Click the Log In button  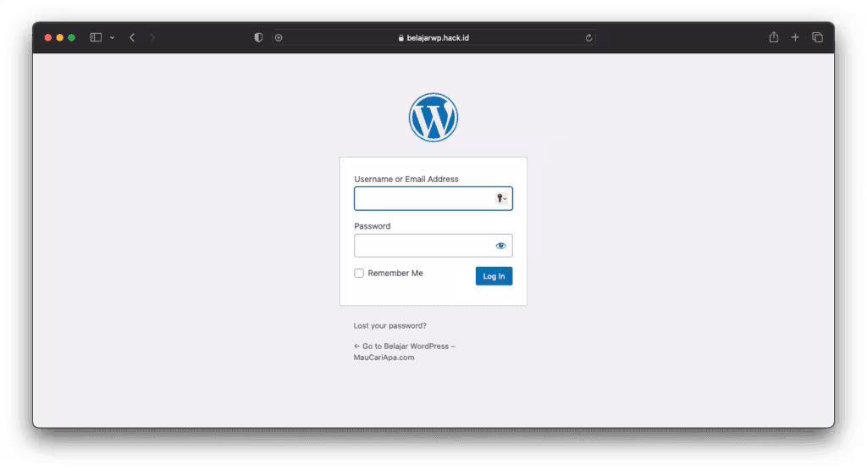point(494,276)
